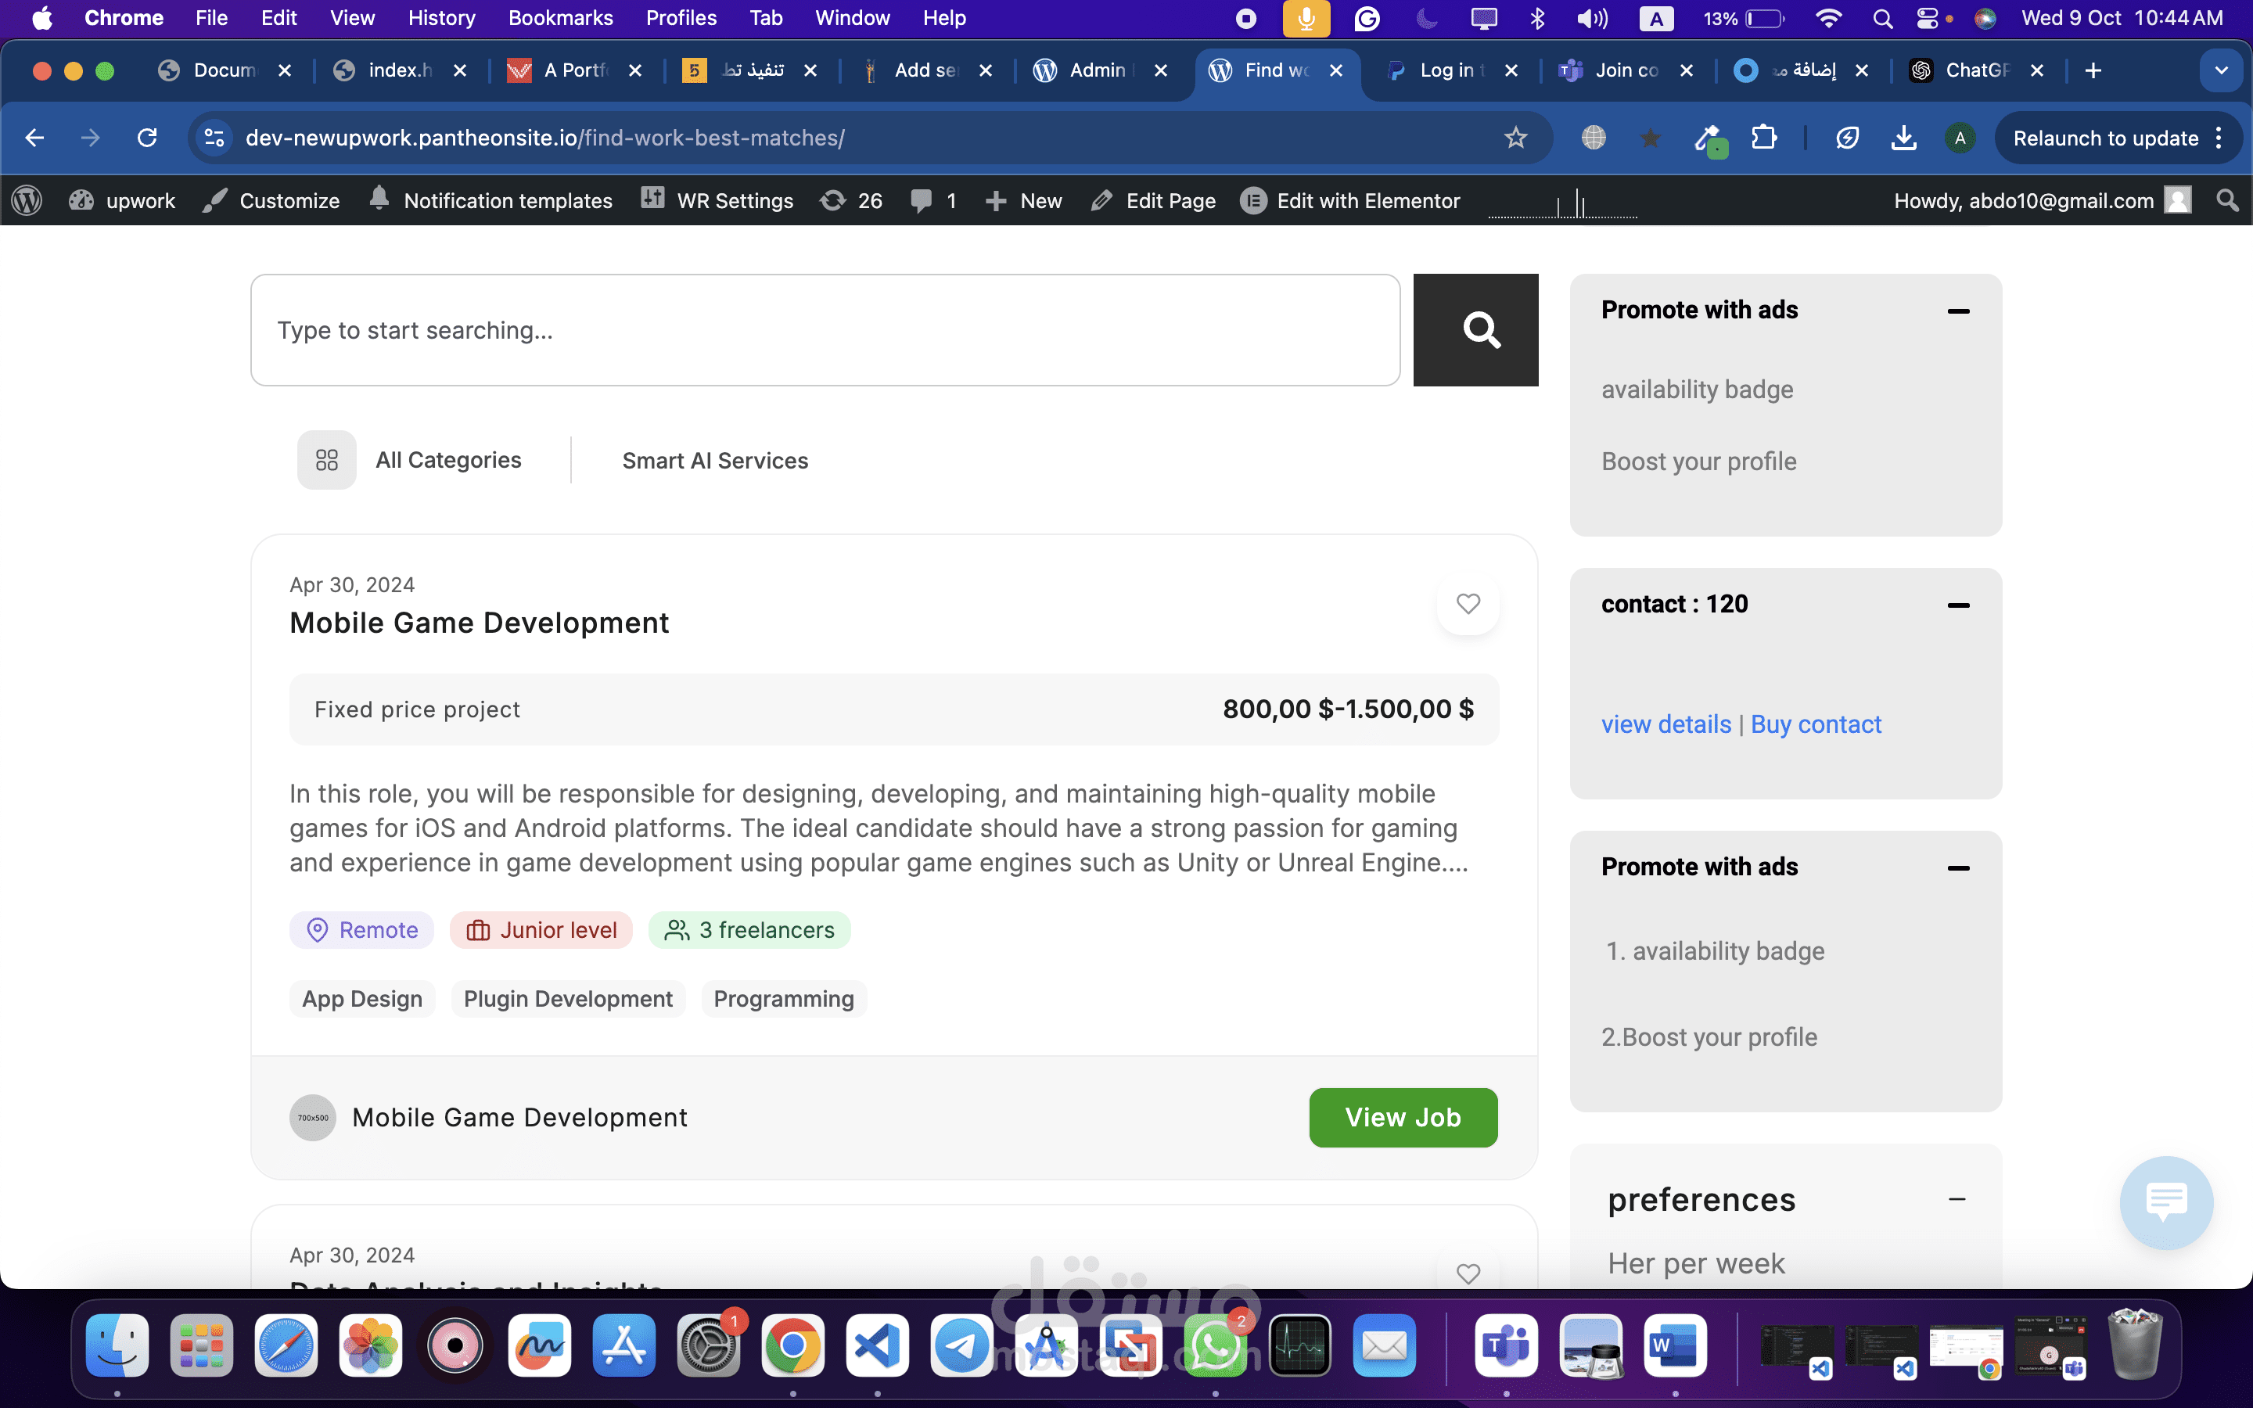Click the WordPress logo in admin bar
The width and height of the screenshot is (2253, 1408).
coord(27,200)
